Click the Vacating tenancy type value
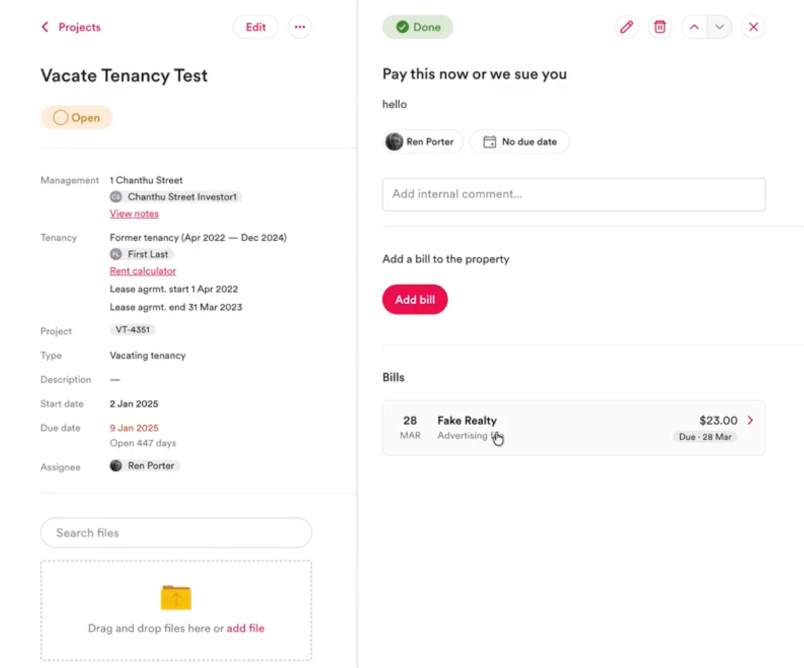This screenshot has width=804, height=668. (x=148, y=355)
